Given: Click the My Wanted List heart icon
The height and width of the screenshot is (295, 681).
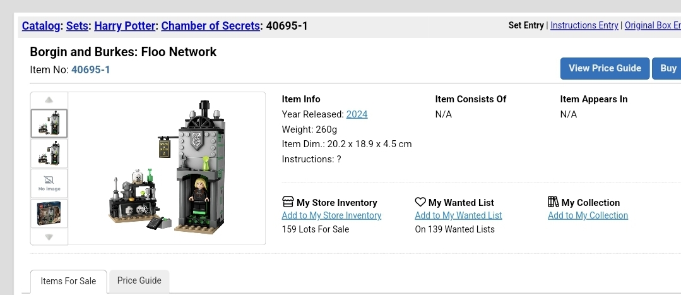Looking at the screenshot, I should coord(420,202).
